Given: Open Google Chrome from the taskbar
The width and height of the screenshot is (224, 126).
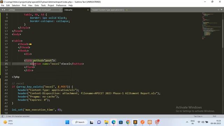Looking at the screenshot, I should (128, 122).
